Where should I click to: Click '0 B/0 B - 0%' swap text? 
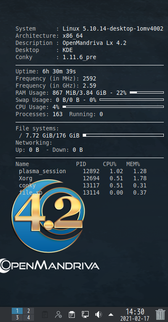(x=76, y=100)
